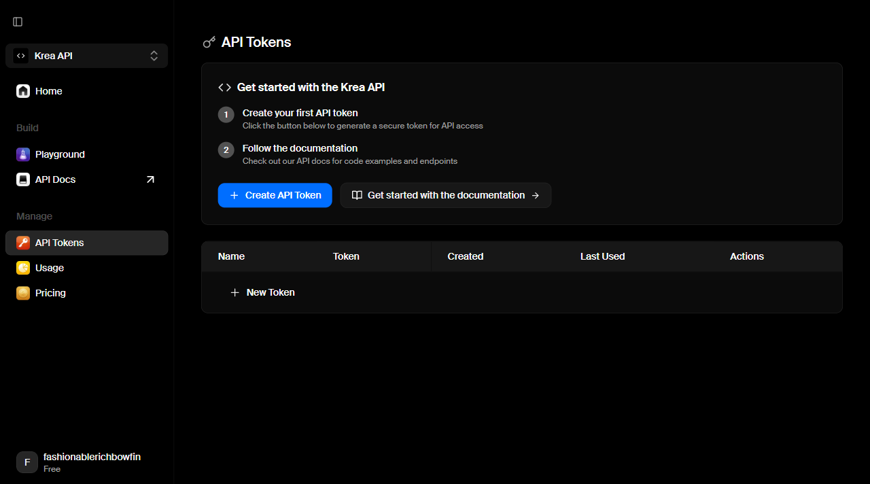Click the API Tokens key icon in sidebar
The image size is (870, 484).
click(23, 243)
